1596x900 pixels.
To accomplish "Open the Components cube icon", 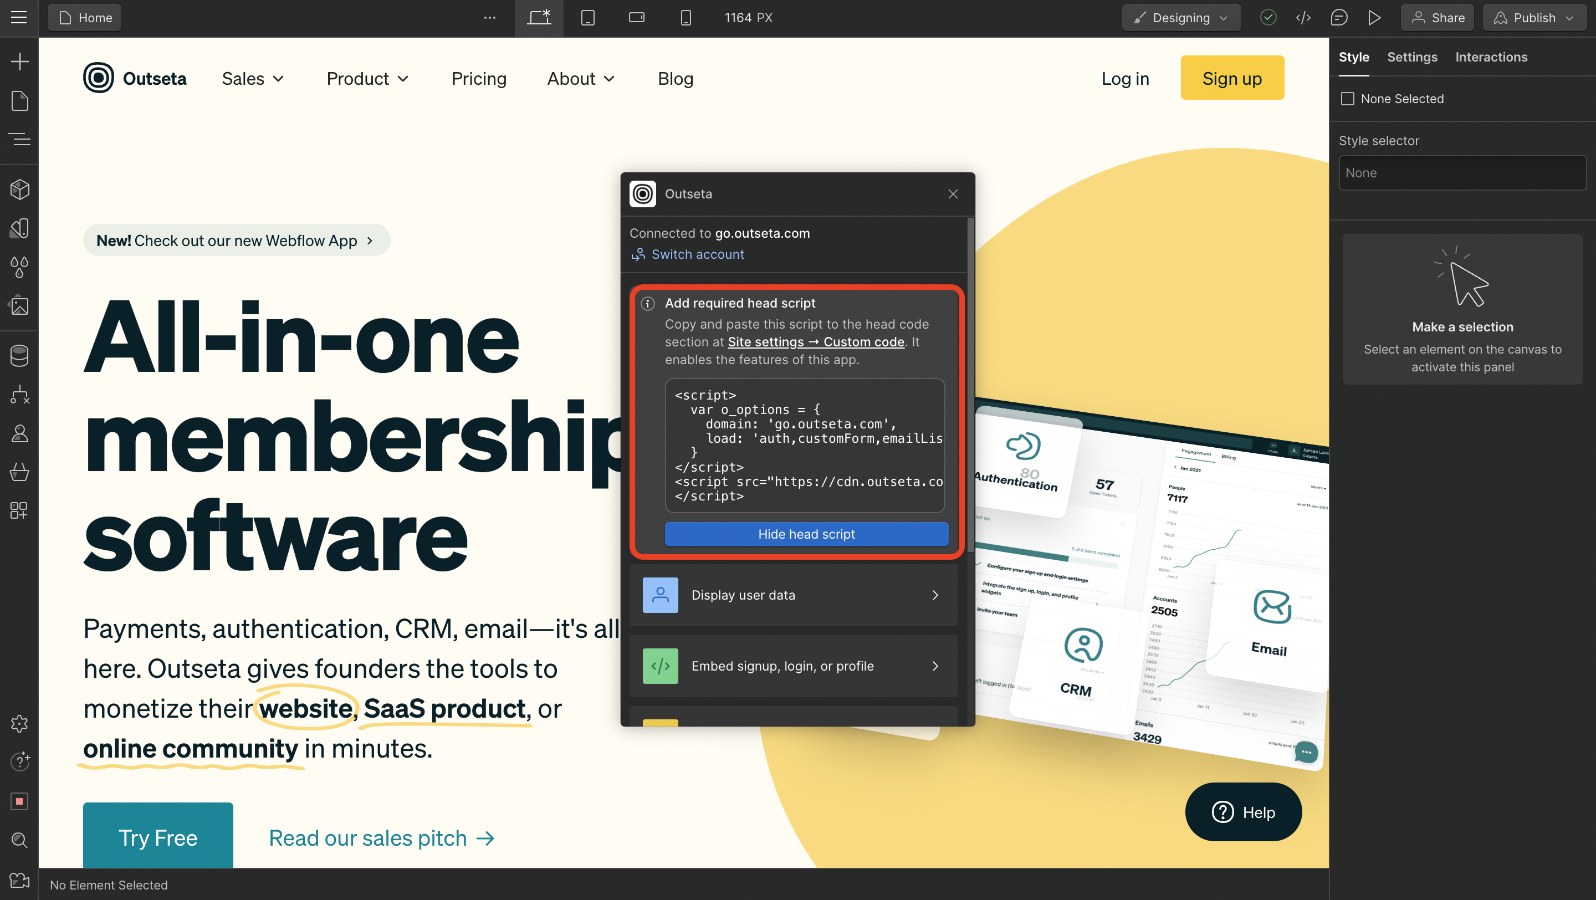I will point(19,190).
